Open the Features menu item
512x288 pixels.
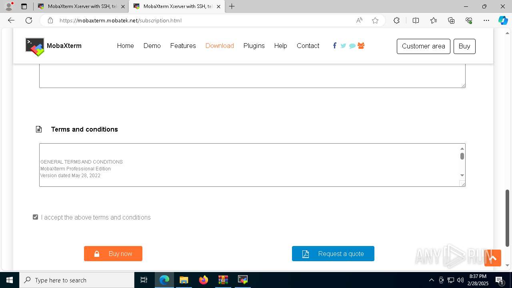click(x=183, y=46)
